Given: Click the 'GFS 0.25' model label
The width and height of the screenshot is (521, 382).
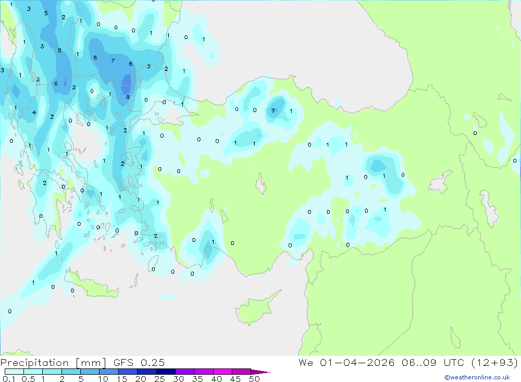Looking at the screenshot, I should tap(139, 362).
